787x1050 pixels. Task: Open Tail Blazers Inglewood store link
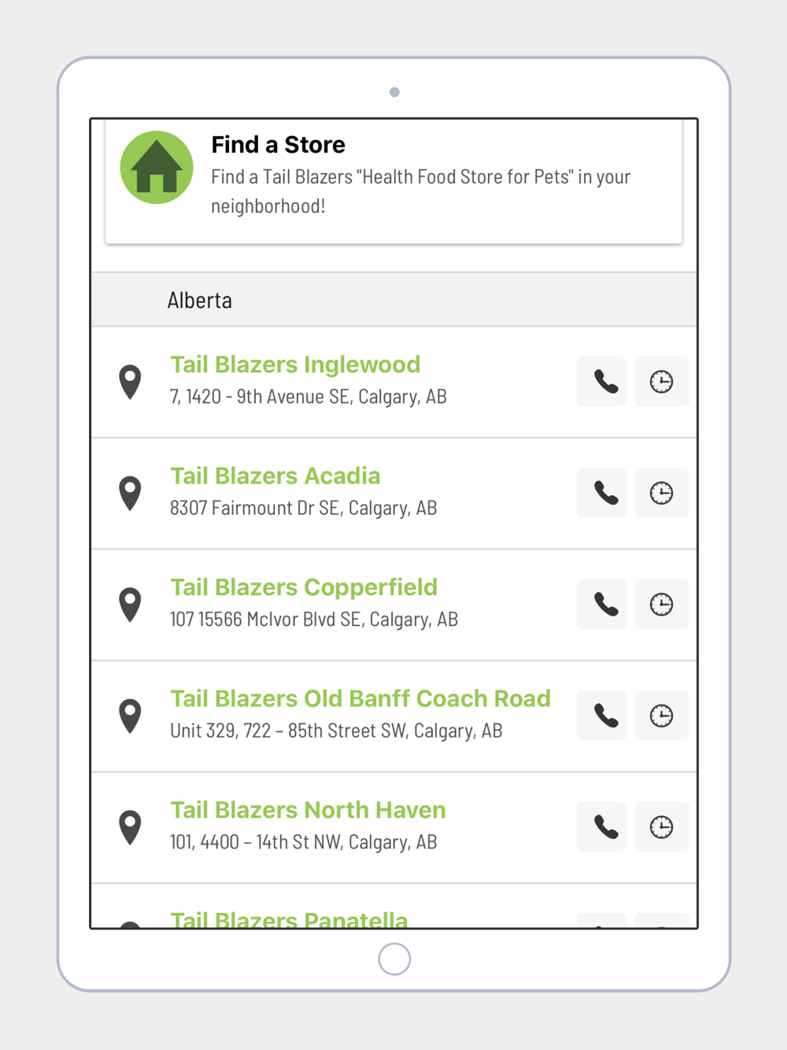[295, 364]
